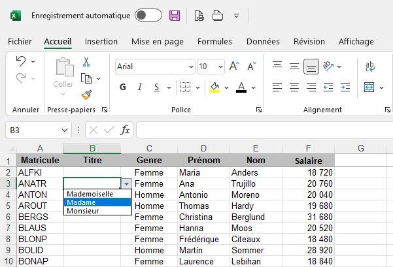Open the Presse-papiers dialog launcher
The height and width of the screenshot is (267, 393).
pyautogui.click(x=105, y=110)
